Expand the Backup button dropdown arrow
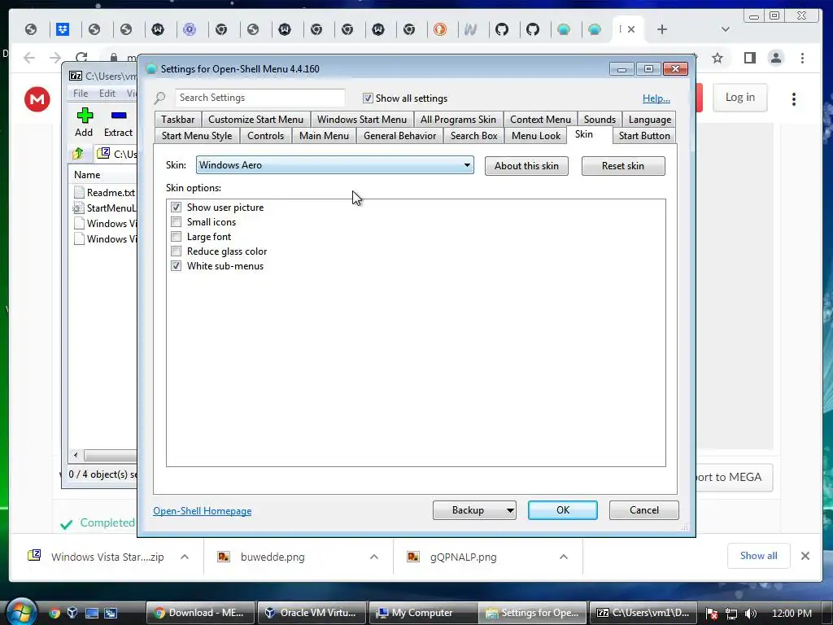 click(510, 510)
